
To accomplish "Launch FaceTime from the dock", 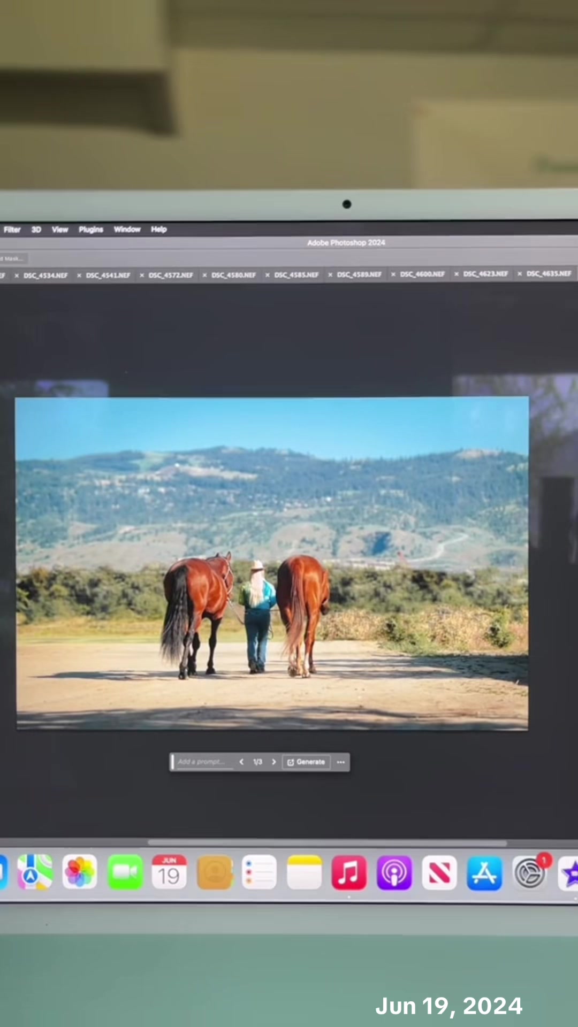I will pyautogui.click(x=125, y=872).
